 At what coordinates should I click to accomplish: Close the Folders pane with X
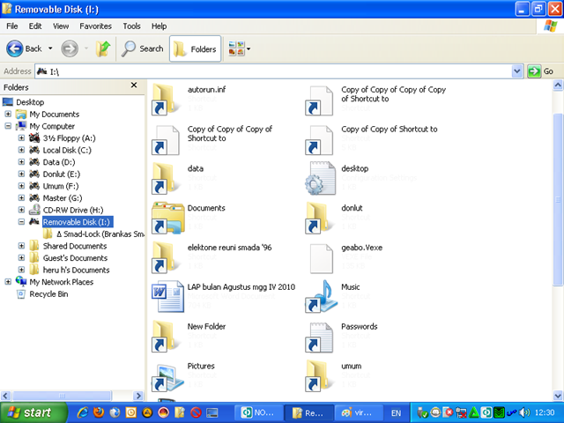(134, 85)
